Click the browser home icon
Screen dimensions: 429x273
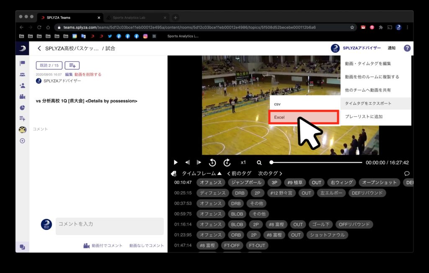48,27
